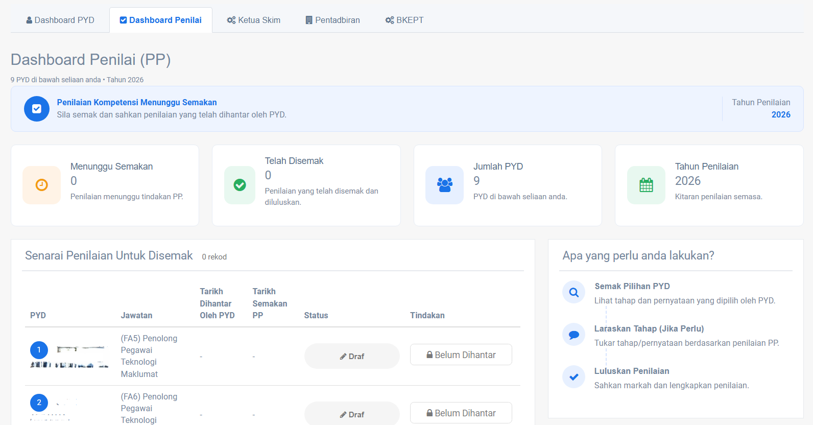Click the green check icon on Telah Disemak

pos(240,185)
